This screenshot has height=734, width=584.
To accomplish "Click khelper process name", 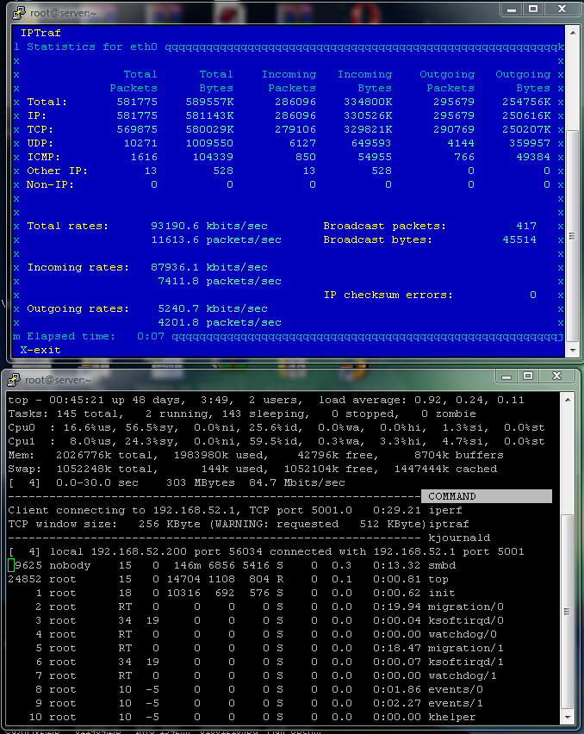I will coord(452,717).
